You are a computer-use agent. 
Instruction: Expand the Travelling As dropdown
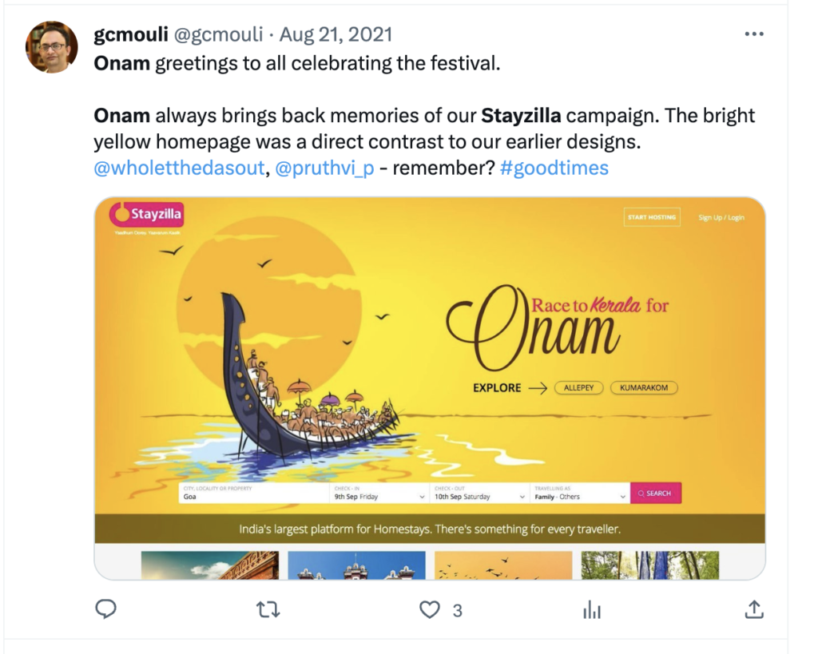click(580, 496)
